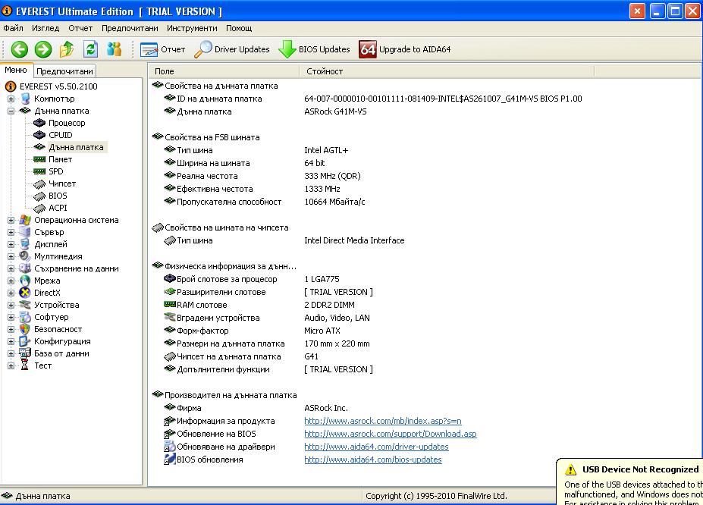Viewport: 703px width, 505px height.
Task: Select CPUID in the tree
Action: [x=61, y=135]
